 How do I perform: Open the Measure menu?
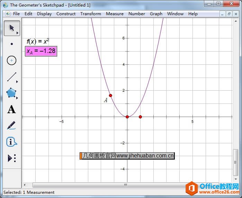coord(115,14)
